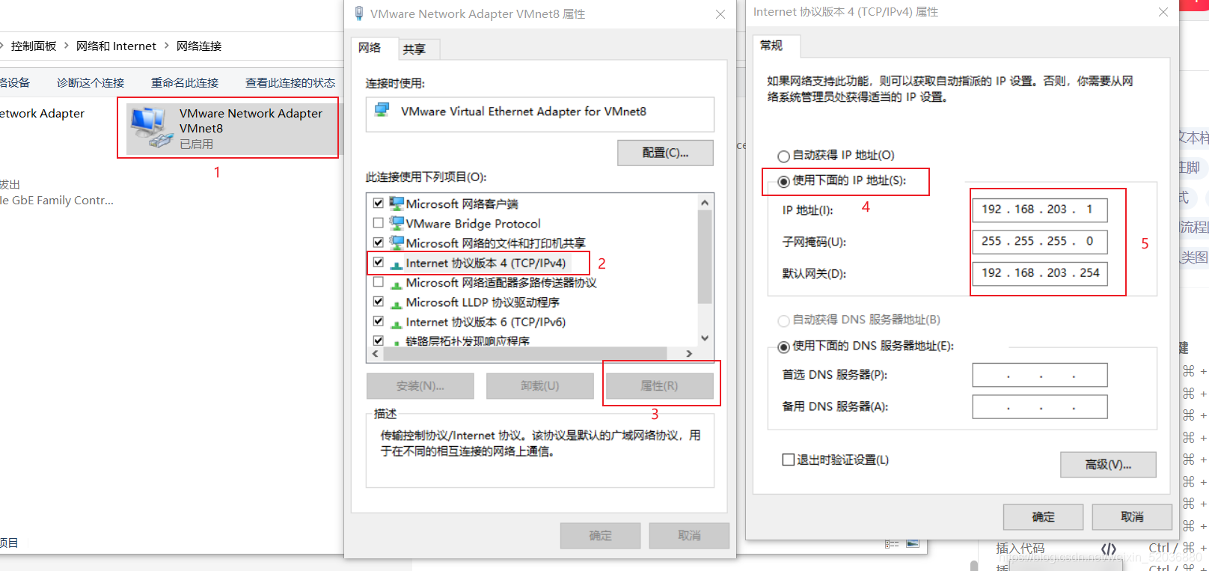The image size is (1209, 571).
Task: Click the VMware Virtual Ethernet Adapter device icon
Action: (382, 111)
